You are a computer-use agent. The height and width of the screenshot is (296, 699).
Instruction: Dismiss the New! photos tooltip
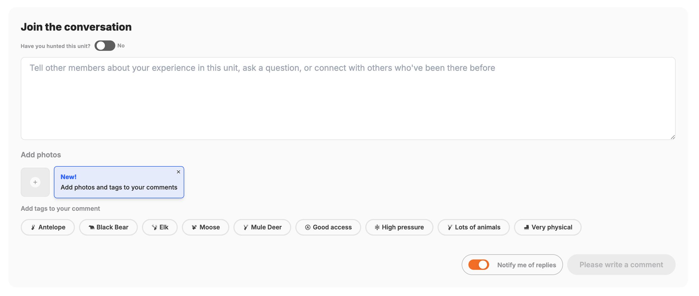coord(178,172)
